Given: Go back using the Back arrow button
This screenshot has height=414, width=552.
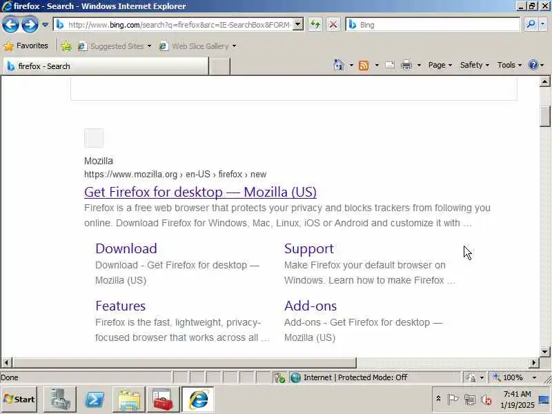Looking at the screenshot, I should (10, 25).
